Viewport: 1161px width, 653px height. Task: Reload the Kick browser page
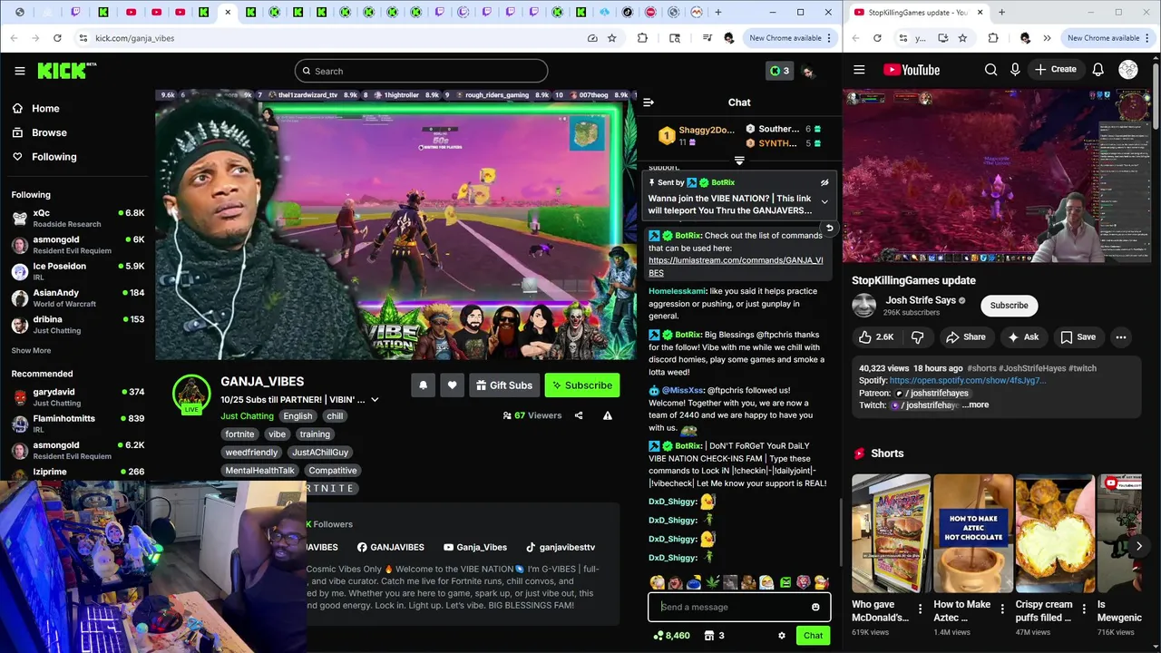tap(57, 38)
